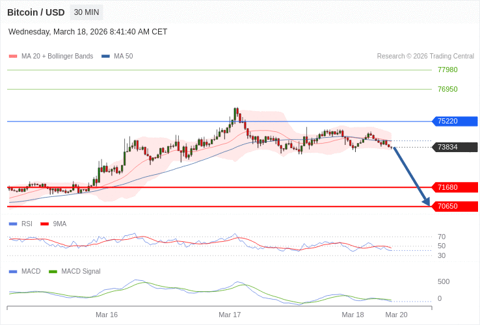
Task: Click the RSI legend label
Action: tap(27, 224)
